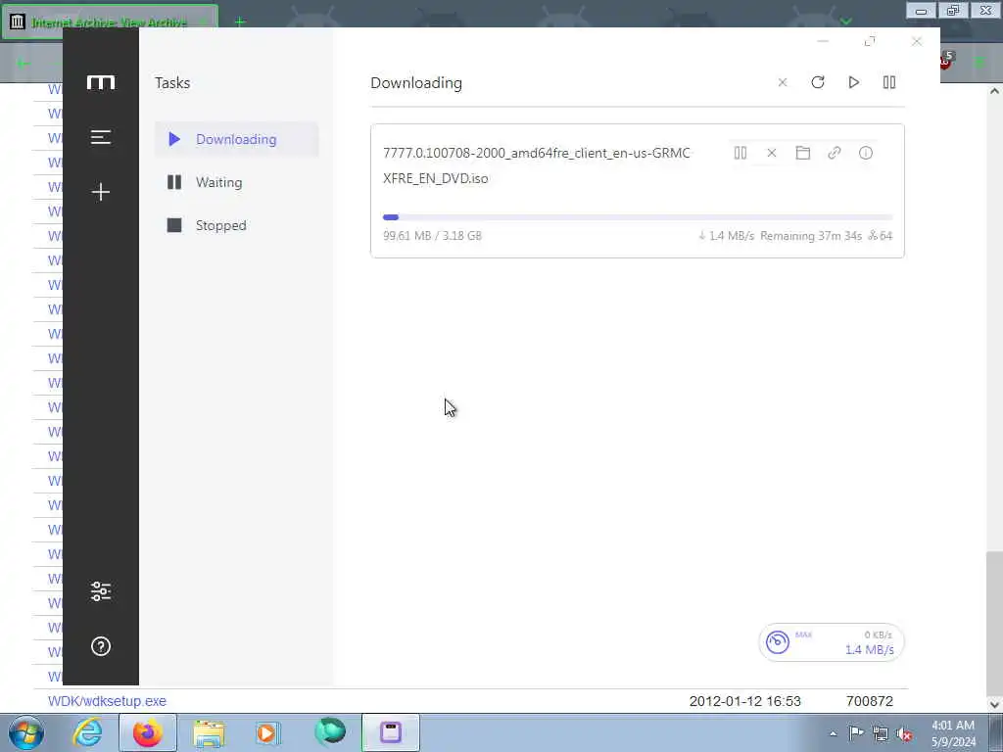Open the task list menu icon
Viewport: 1003px width, 752px height.
click(x=101, y=137)
